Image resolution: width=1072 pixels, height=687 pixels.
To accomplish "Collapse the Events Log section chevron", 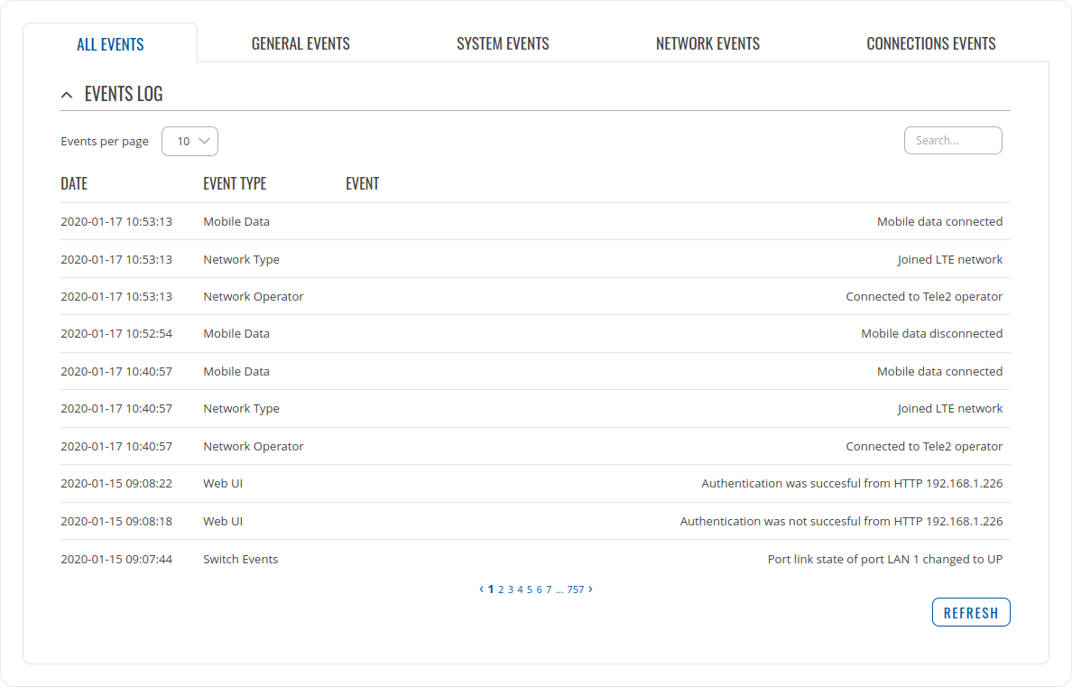I will pyautogui.click(x=66, y=95).
